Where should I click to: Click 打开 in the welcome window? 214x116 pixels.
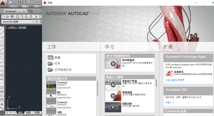54,63
